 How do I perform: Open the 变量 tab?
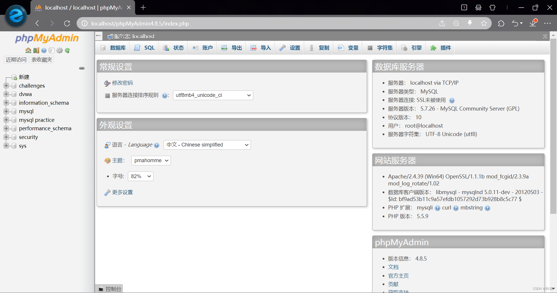coord(348,48)
